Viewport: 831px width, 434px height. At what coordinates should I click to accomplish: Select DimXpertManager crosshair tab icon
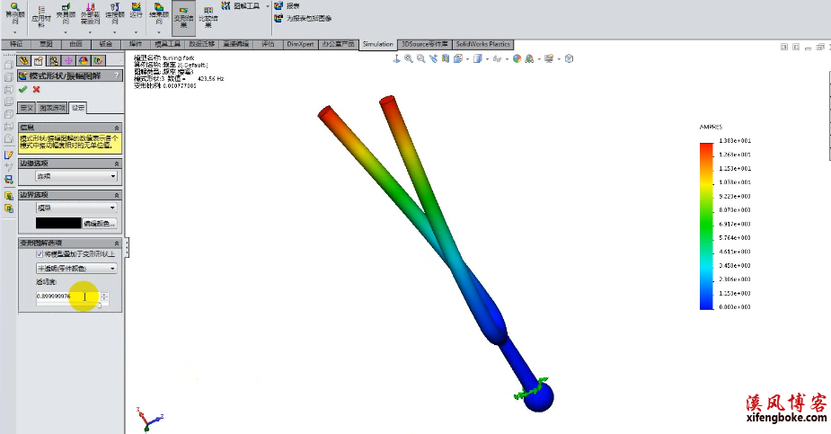tap(68, 61)
